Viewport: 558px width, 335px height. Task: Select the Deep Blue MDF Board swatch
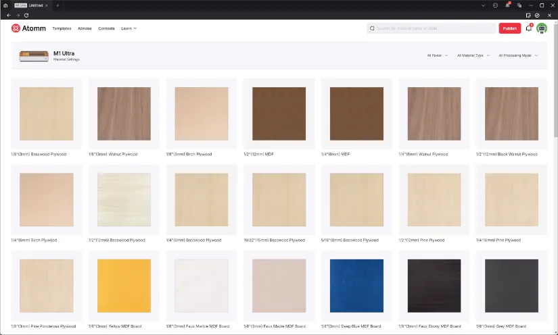point(356,286)
